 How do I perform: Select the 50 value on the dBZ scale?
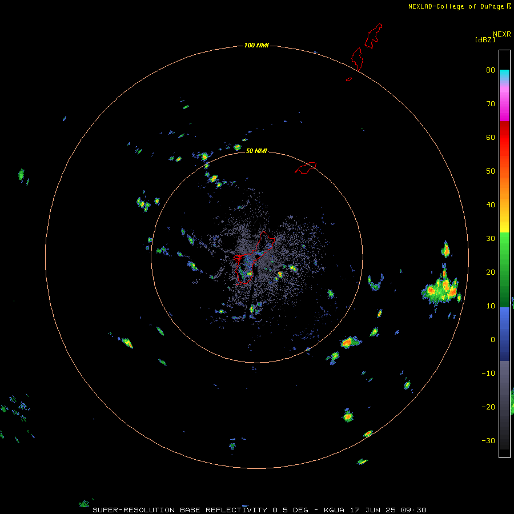tap(491, 171)
